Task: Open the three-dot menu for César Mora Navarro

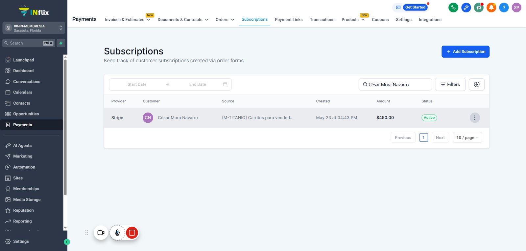Action: click(x=474, y=117)
